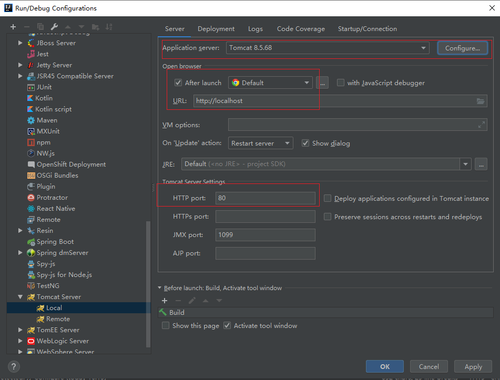Uncheck the After launch checkbox
500x380 pixels.
[178, 83]
